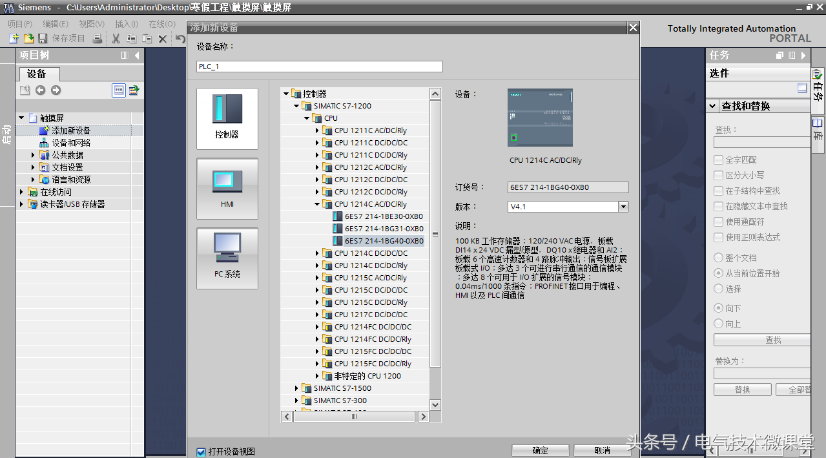
Task: Click the New project toolbar icon
Action: (x=14, y=39)
